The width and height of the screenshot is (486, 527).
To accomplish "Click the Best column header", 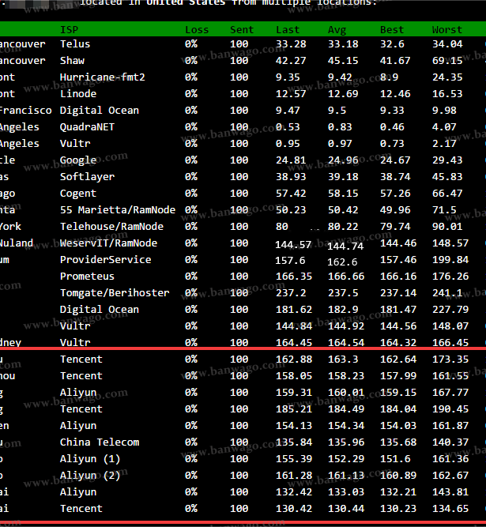I will pyautogui.click(x=392, y=30).
